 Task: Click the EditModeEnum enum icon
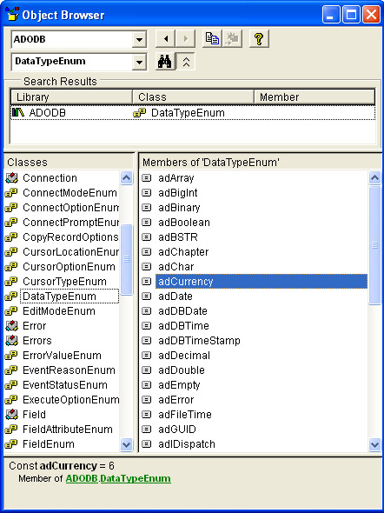tap(11, 311)
